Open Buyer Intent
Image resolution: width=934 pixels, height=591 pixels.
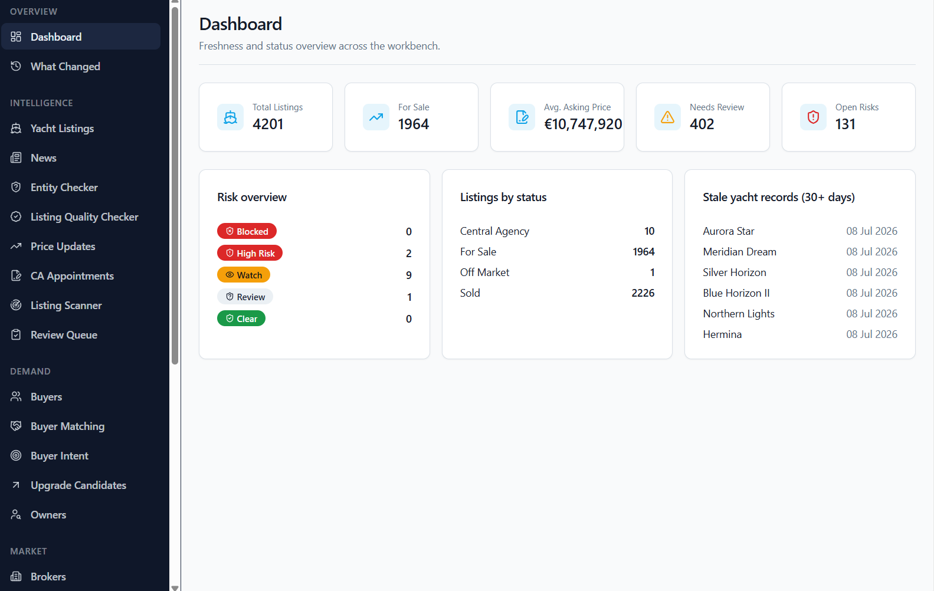(x=81, y=455)
